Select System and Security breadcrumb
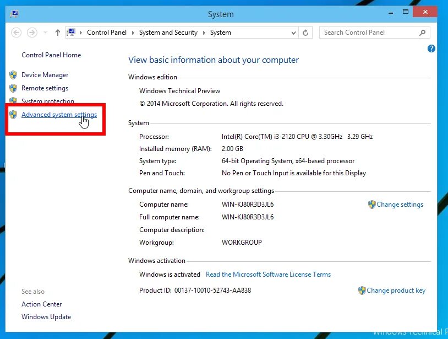448x339 pixels. tap(168, 33)
